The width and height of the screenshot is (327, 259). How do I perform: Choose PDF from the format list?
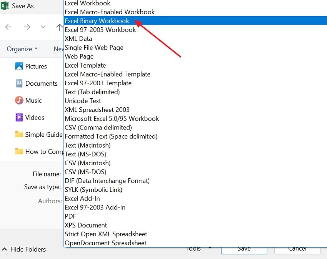pos(70,216)
